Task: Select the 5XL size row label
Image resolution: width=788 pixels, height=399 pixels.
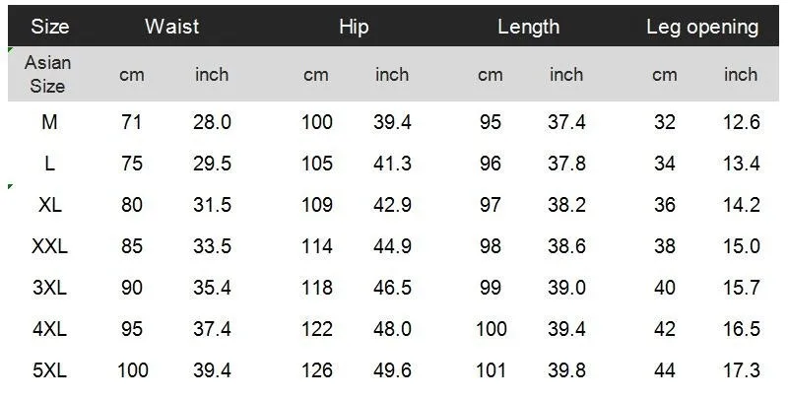Action: 49,371
